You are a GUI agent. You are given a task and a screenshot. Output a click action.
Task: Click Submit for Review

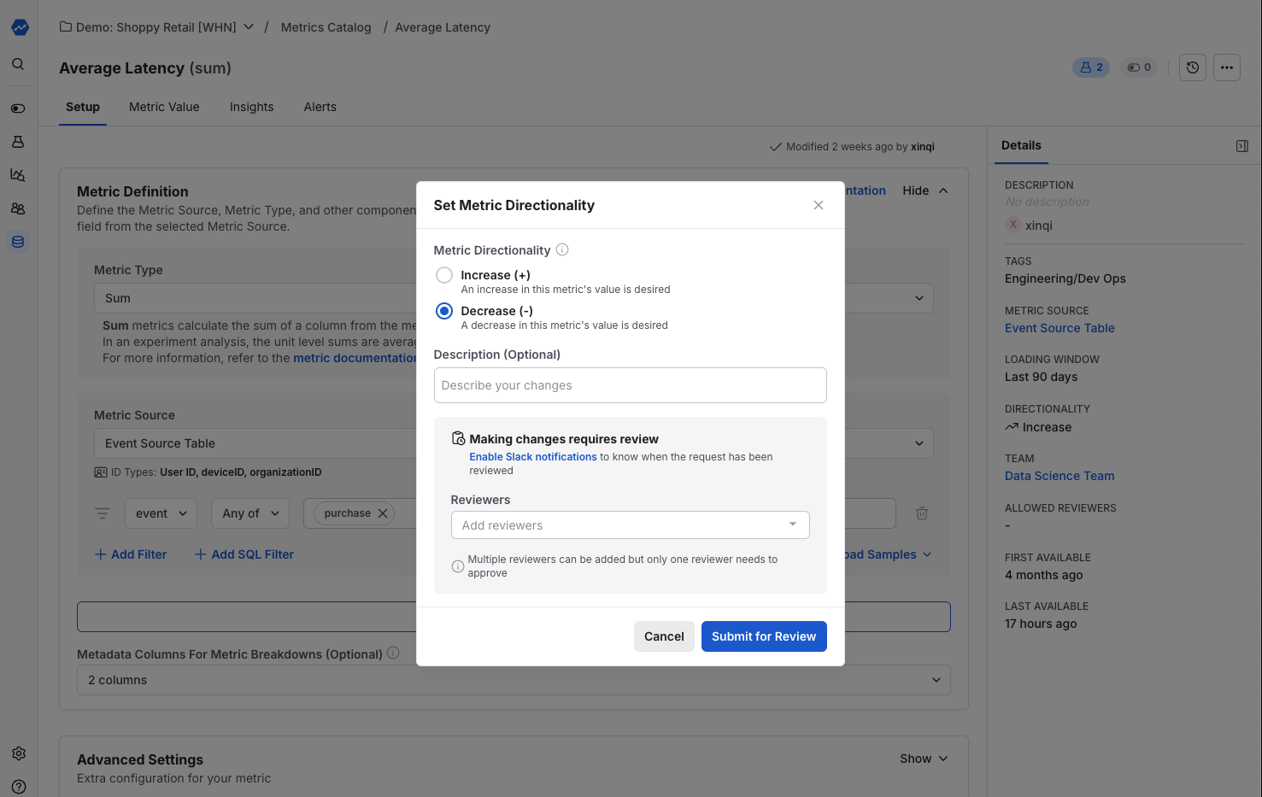[763, 636]
